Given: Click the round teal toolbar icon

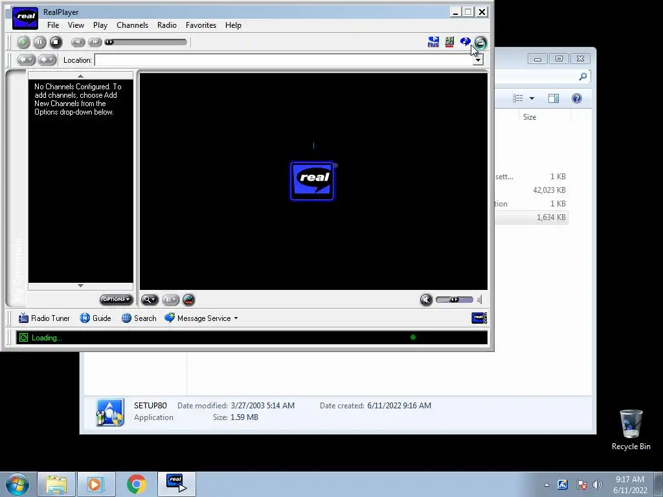Looking at the screenshot, I should point(481,42).
